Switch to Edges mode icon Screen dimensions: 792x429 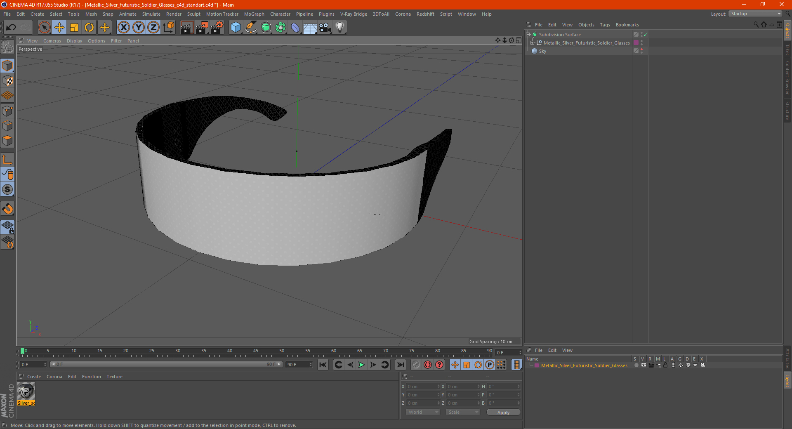pyautogui.click(x=7, y=126)
